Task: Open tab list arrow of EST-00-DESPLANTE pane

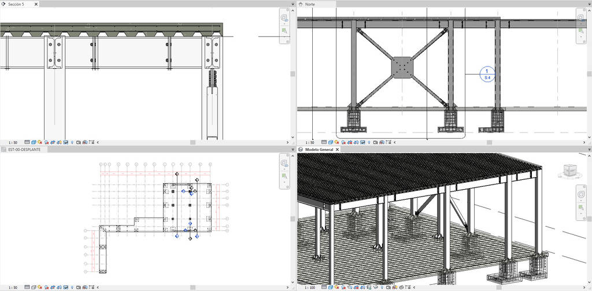Action: (293, 150)
